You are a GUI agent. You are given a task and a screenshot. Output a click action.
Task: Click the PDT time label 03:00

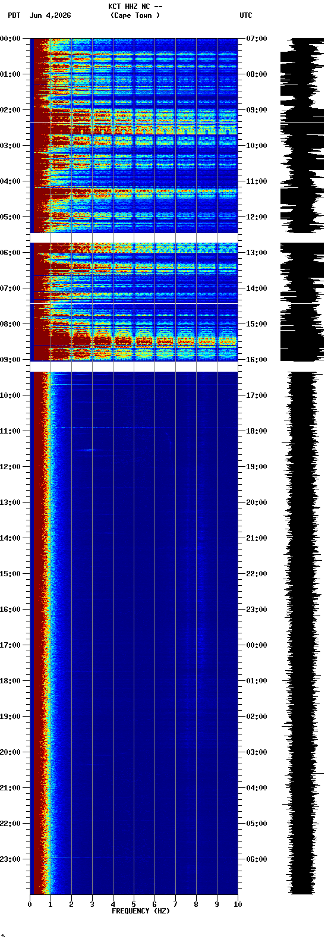pyautogui.click(x=10, y=146)
